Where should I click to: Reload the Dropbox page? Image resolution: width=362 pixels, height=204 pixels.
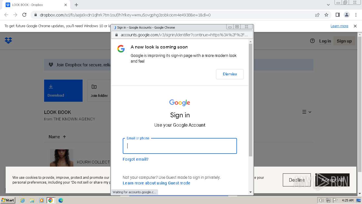coord(24,15)
